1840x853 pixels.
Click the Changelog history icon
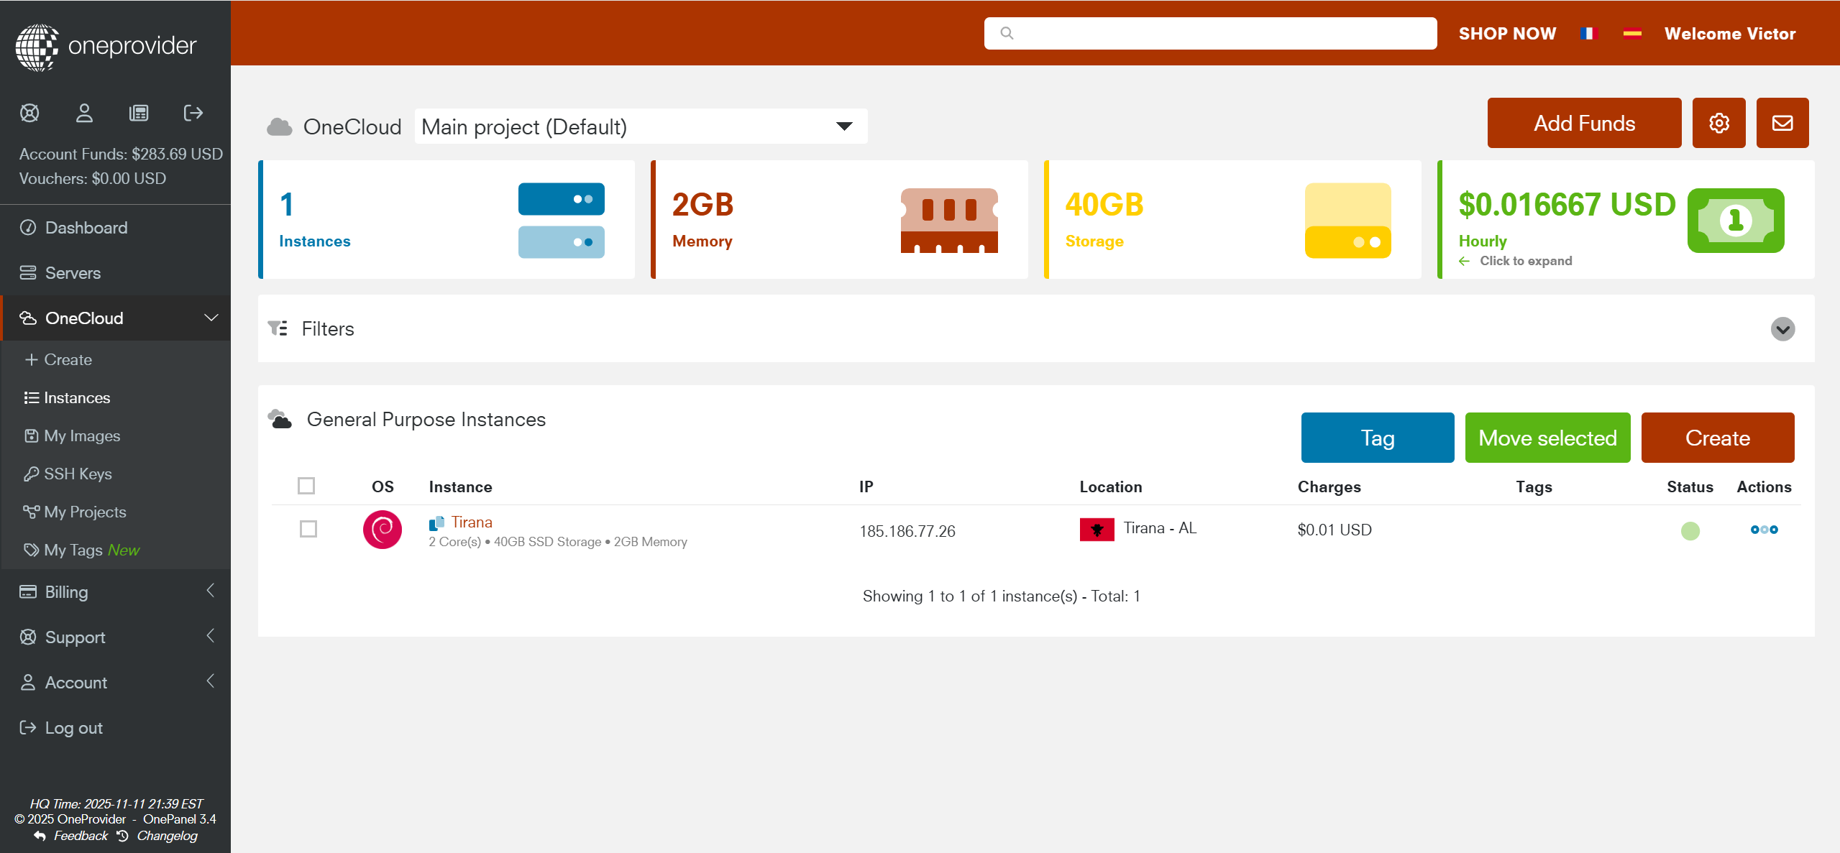[x=123, y=836]
